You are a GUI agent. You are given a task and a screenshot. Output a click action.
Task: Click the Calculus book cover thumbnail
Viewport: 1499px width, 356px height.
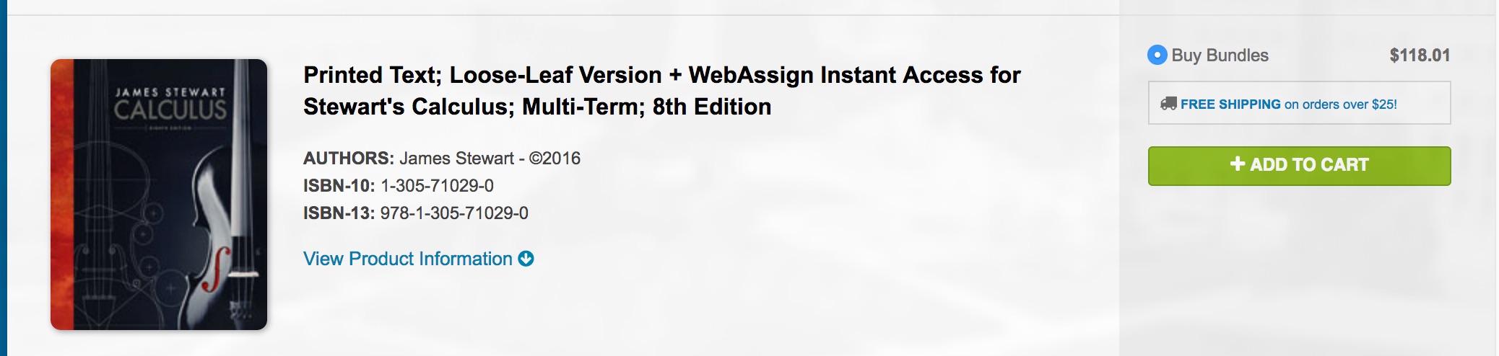[x=159, y=195]
